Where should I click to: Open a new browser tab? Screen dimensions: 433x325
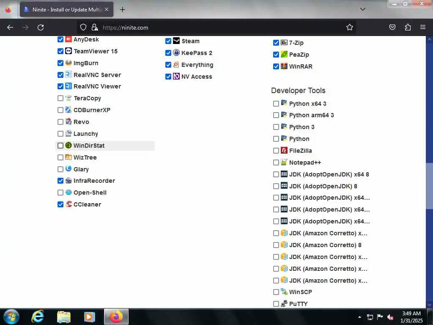pyautogui.click(x=122, y=10)
